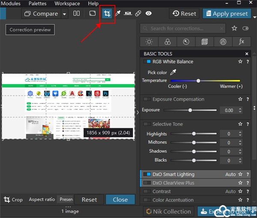
Task: Pick the white balance eyedropper in toolbar
Action: pyautogui.click(x=117, y=13)
